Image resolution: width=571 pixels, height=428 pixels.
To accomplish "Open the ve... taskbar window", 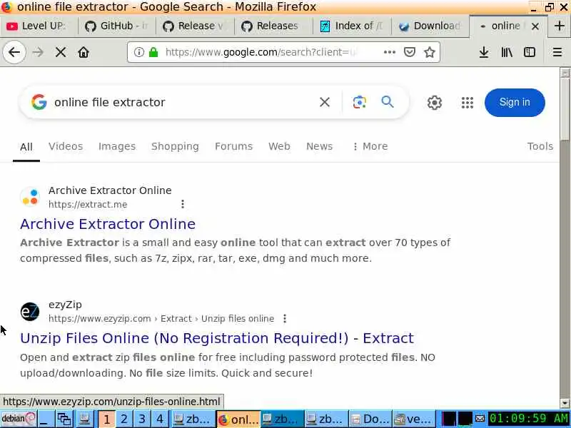I will coord(415,419).
